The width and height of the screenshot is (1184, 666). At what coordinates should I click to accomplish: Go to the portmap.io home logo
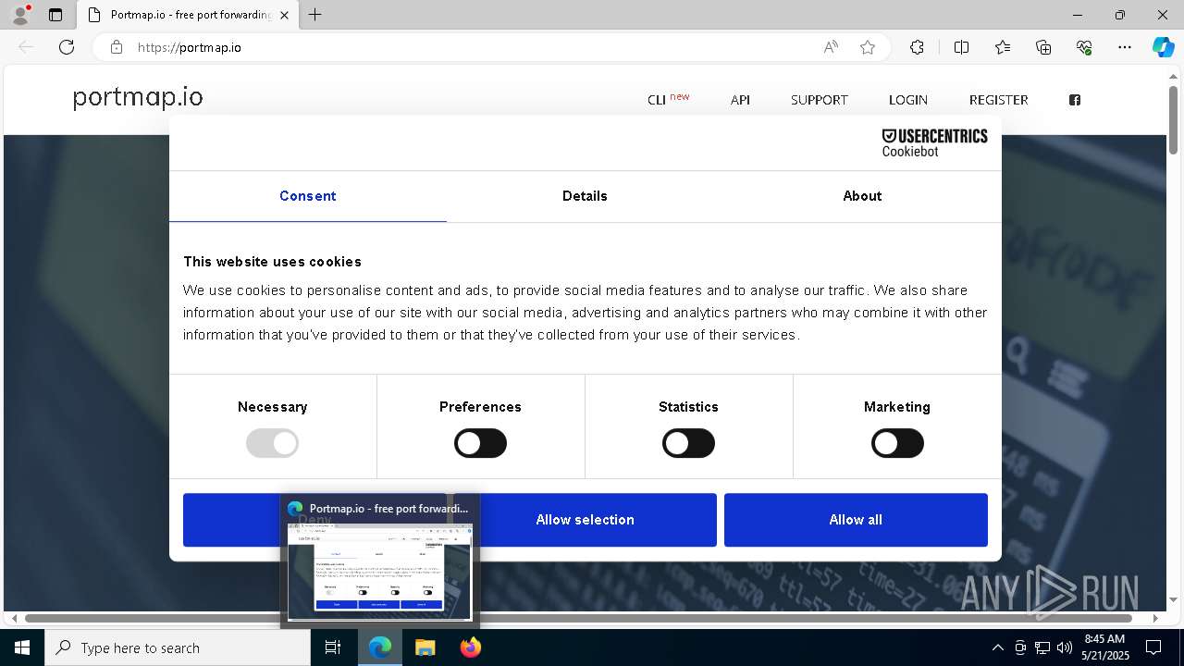[x=138, y=98]
